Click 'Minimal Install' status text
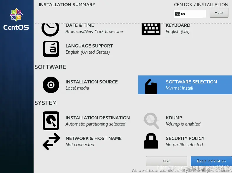Image resolution: width=232 pixels, height=173 pixels. (x=180, y=88)
